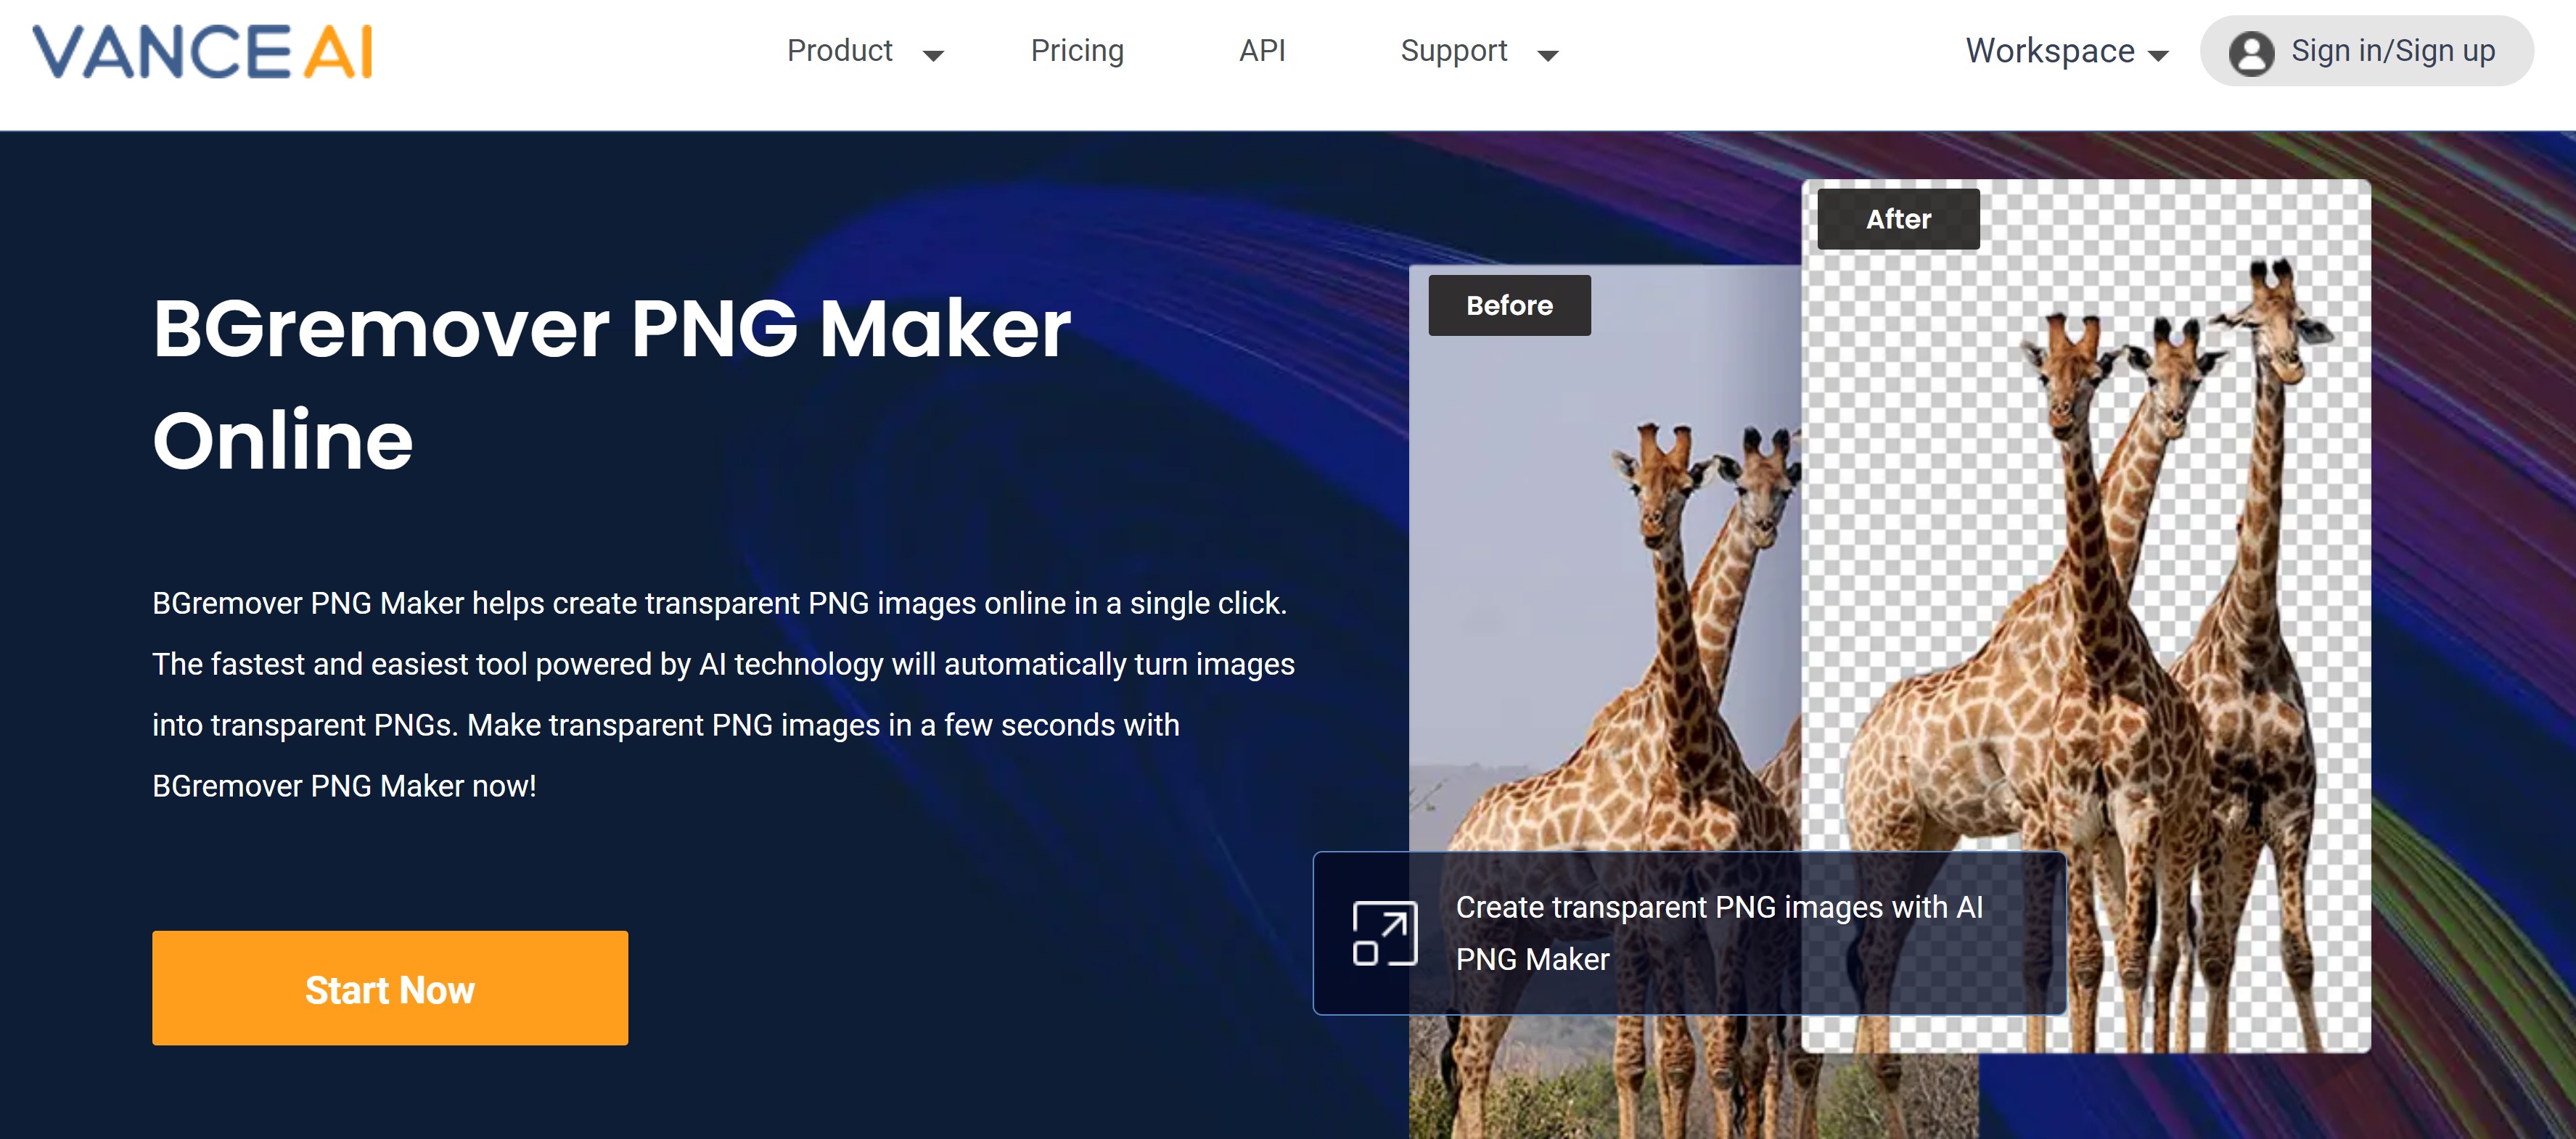Open the Support menu
Viewport: 2576px width, 1139px height.
(1453, 51)
